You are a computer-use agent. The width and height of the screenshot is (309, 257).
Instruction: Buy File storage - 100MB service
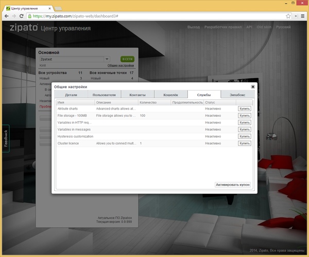point(245,116)
